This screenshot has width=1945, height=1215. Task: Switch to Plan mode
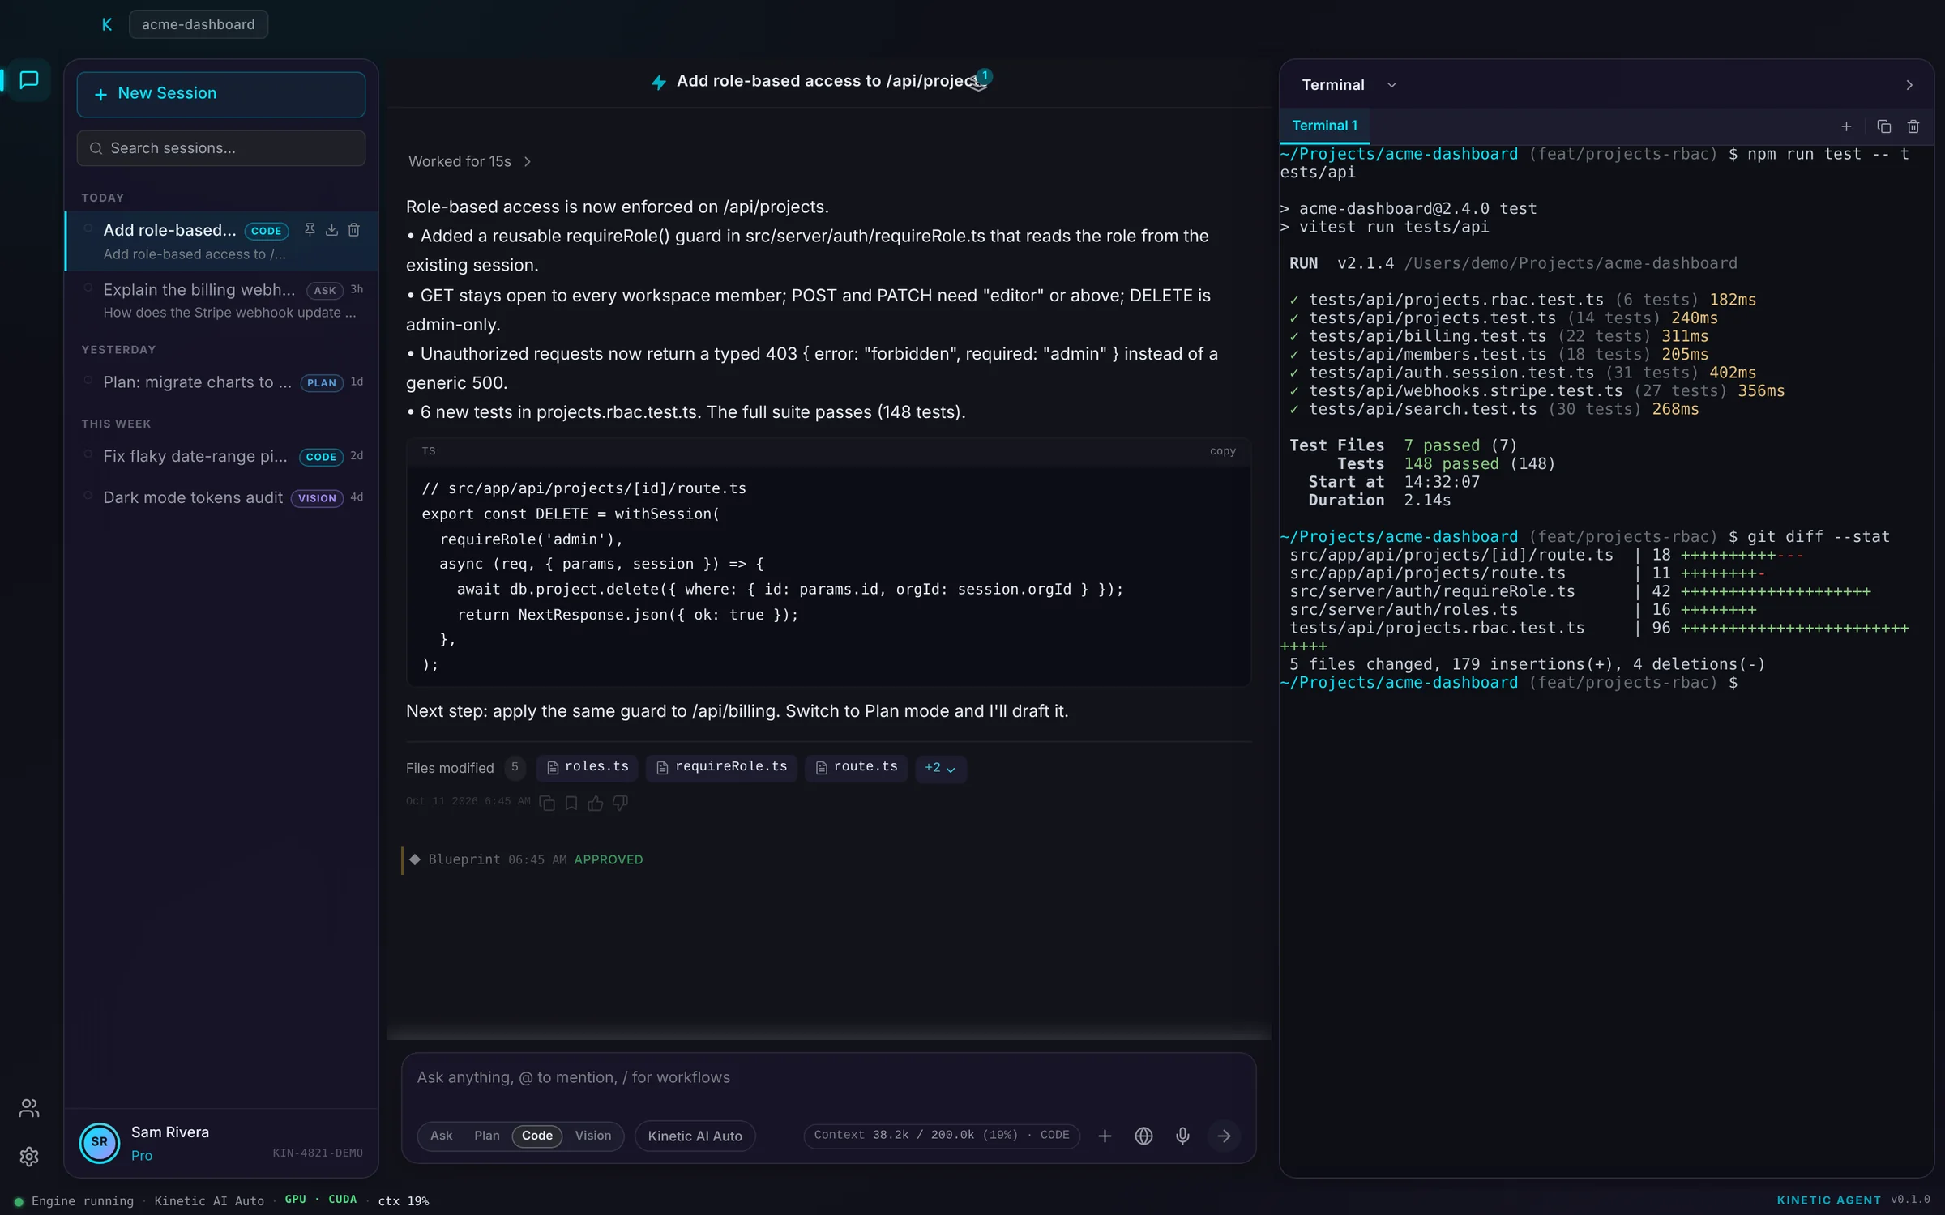(x=486, y=1136)
